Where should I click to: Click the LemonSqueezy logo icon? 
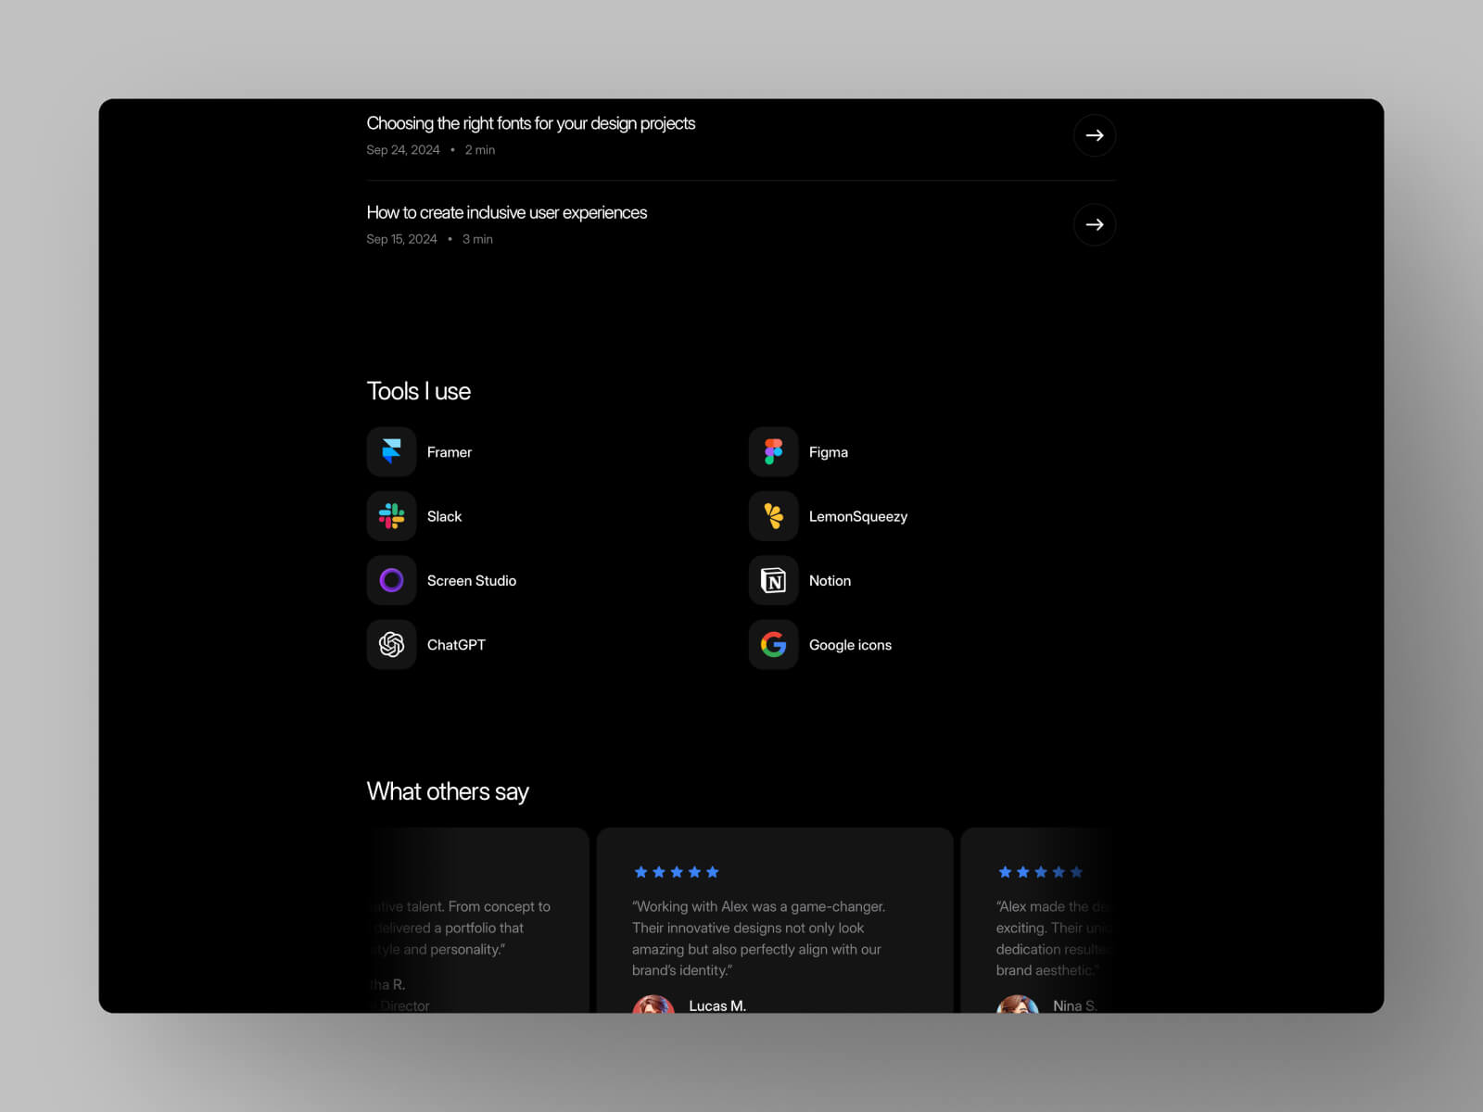tap(773, 516)
